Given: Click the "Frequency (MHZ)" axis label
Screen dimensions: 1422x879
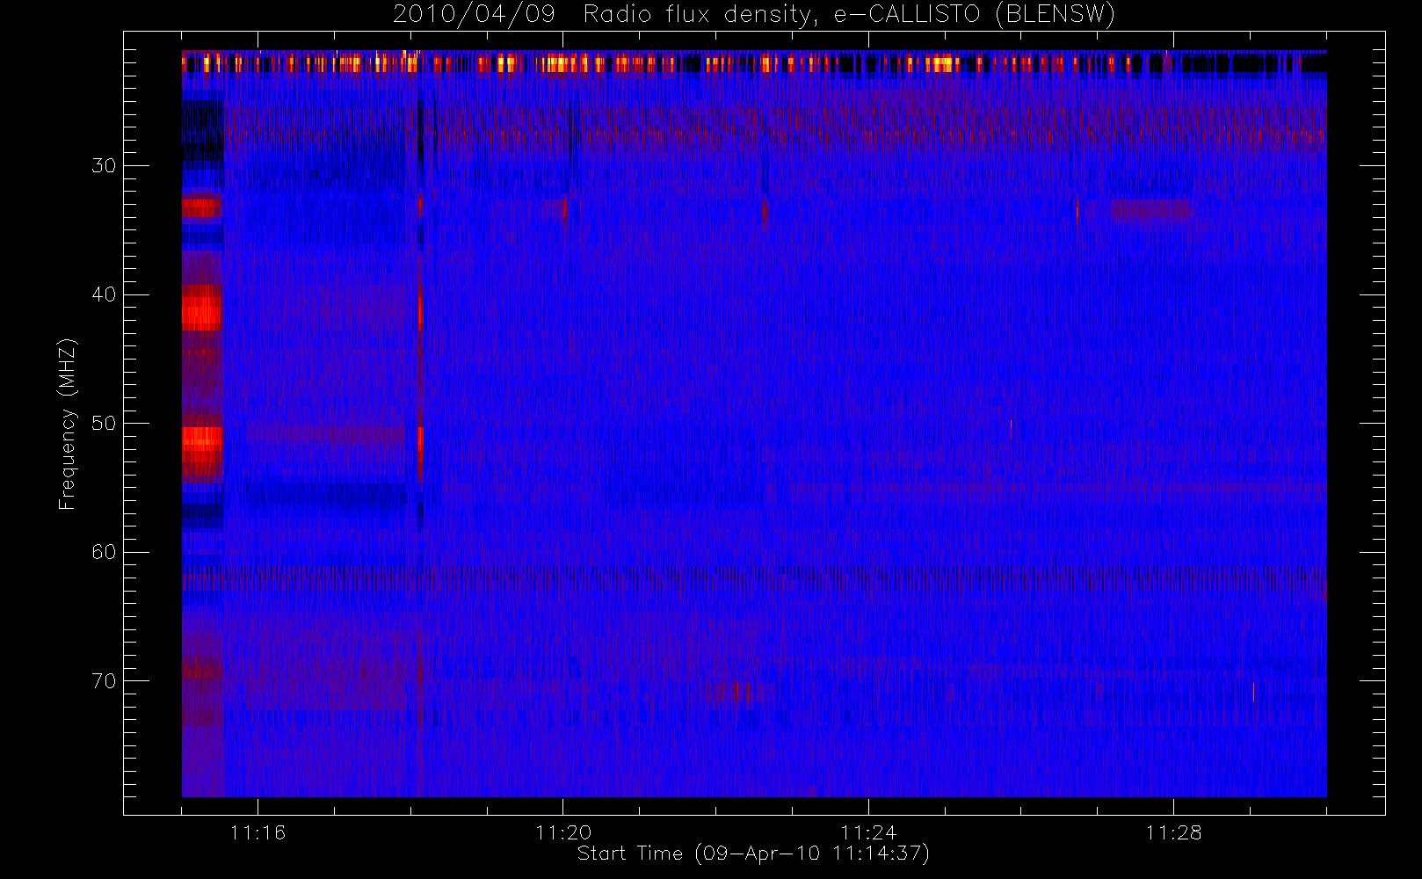Looking at the screenshot, I should (x=67, y=424).
